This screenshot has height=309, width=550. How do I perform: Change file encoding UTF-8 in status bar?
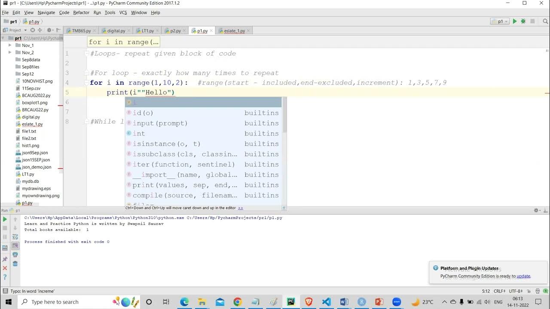pyautogui.click(x=516, y=291)
